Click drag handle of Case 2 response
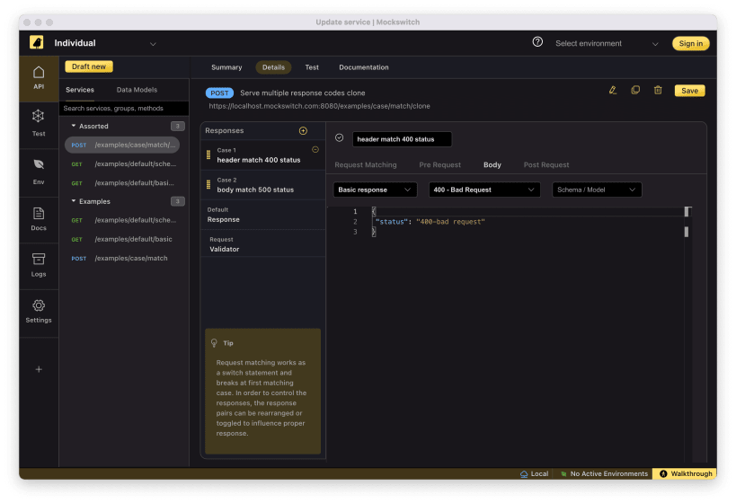This screenshot has width=736, height=503. pyautogui.click(x=208, y=184)
